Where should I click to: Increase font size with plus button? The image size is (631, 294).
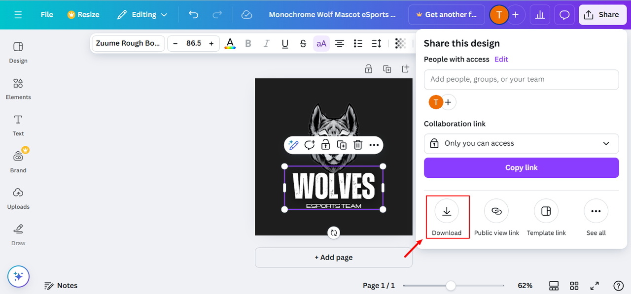pos(211,43)
